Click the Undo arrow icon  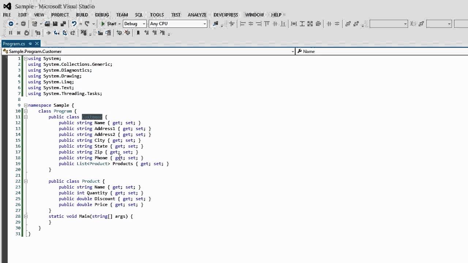coord(74,24)
